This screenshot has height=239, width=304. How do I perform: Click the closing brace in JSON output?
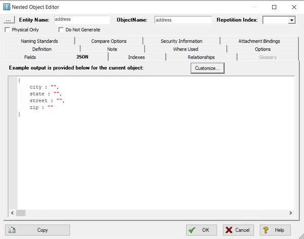(19, 114)
